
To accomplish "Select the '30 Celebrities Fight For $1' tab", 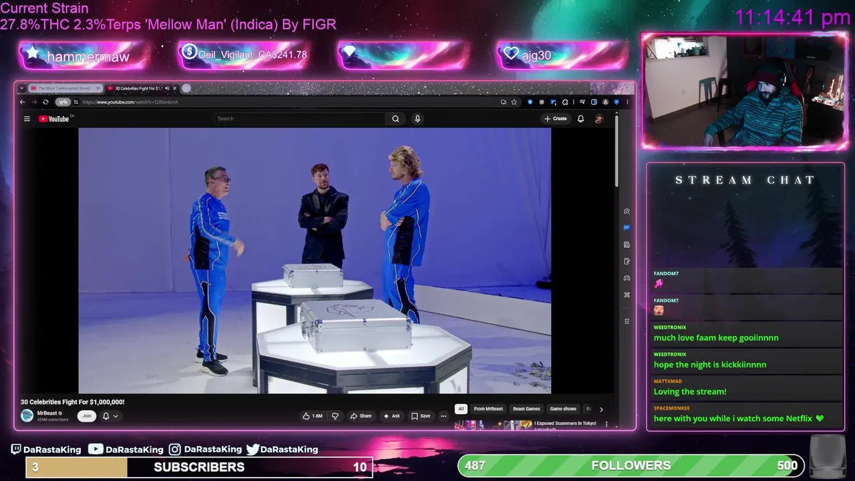I will point(138,88).
